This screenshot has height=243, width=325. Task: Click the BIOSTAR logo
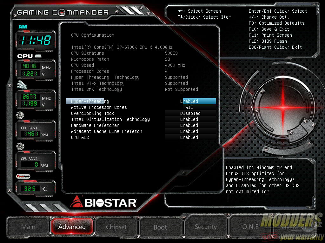pos(103,202)
